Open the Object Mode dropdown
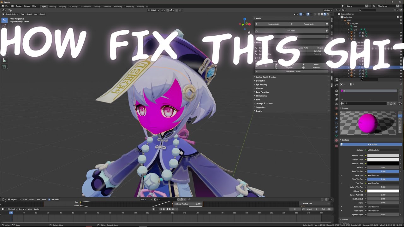The width and height of the screenshot is (404, 227). coord(10,14)
